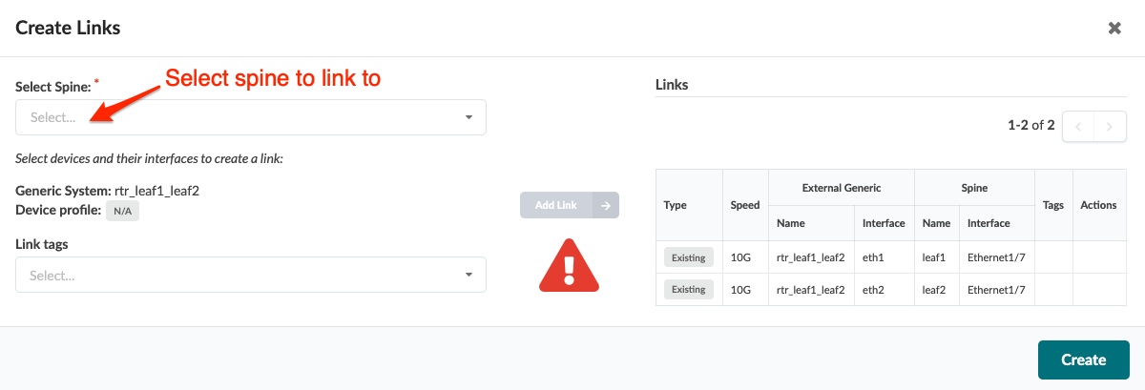
Task: Click the red warning triangle icon
Action: tap(570, 262)
